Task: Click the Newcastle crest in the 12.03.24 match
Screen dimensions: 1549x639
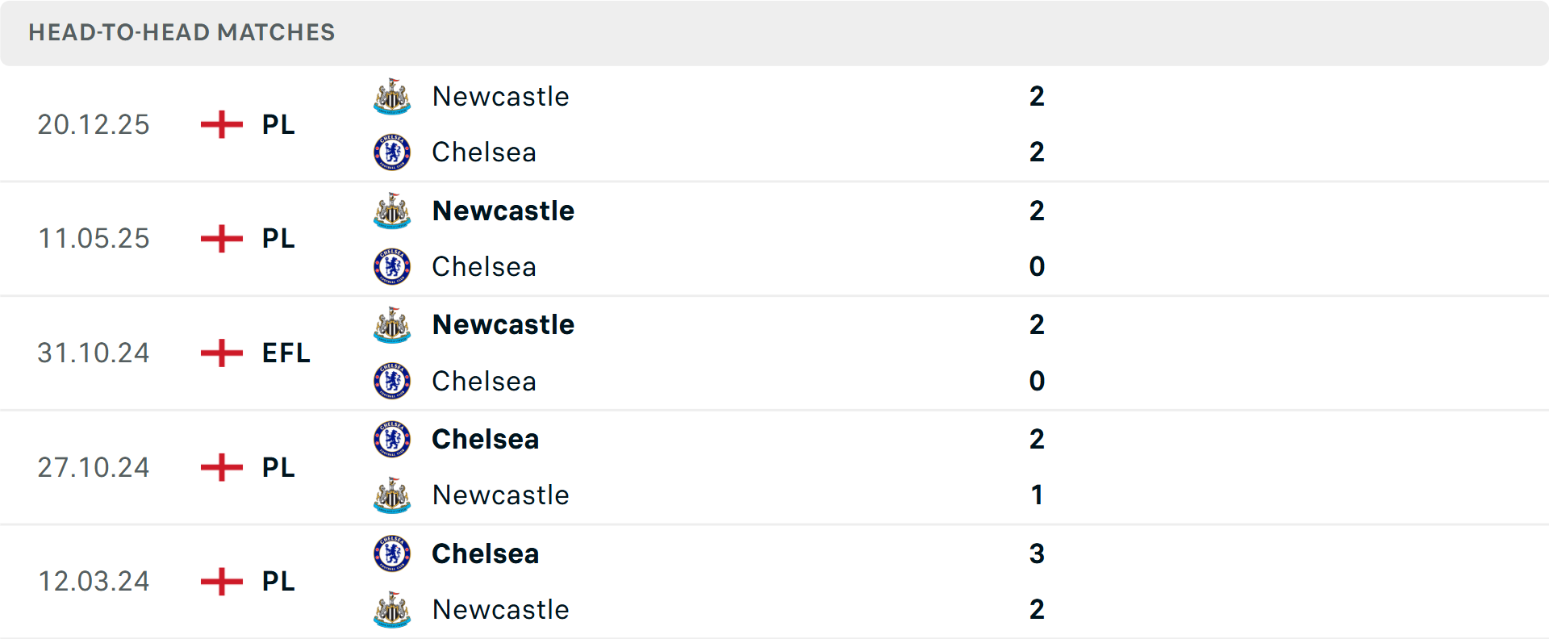Action: [391, 611]
